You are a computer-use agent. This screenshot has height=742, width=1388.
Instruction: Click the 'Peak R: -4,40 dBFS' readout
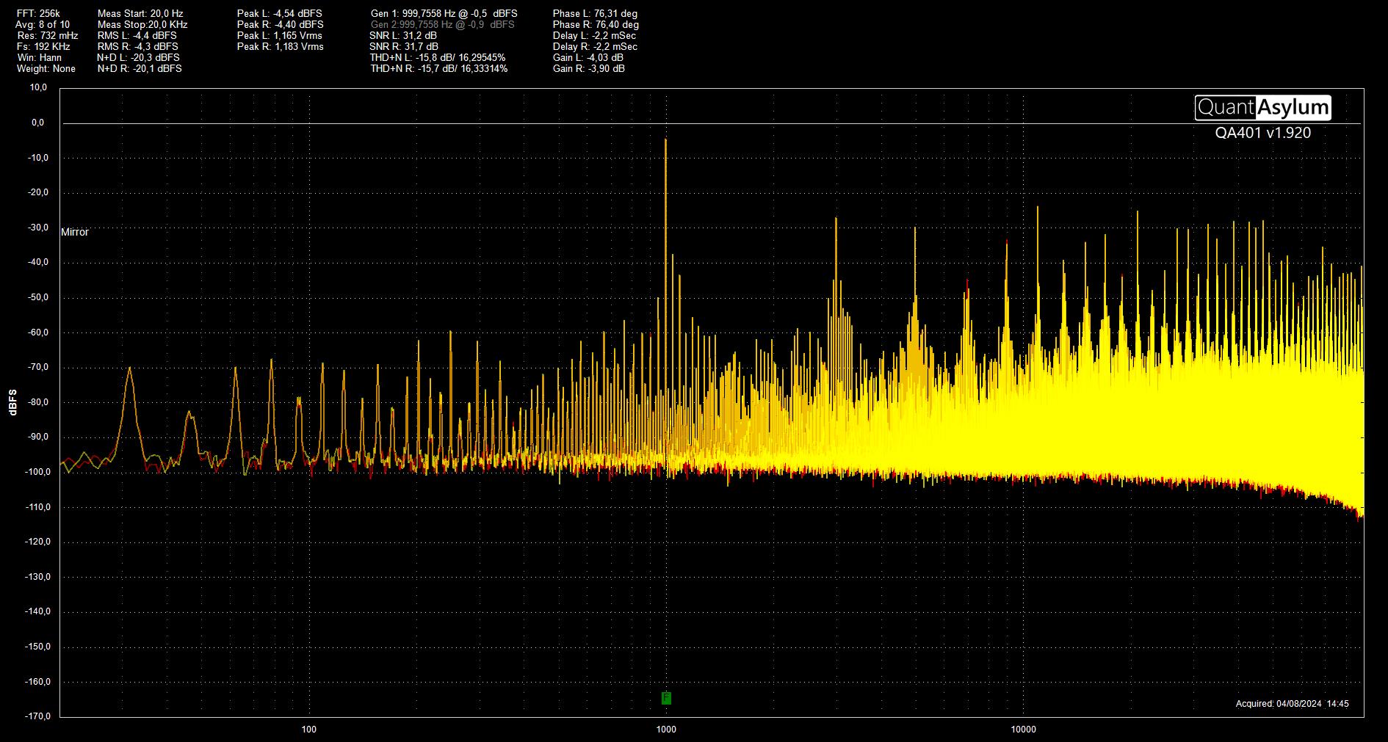pyautogui.click(x=281, y=24)
